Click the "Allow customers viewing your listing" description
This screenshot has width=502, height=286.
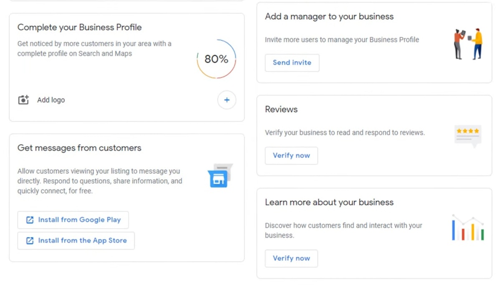pos(100,181)
